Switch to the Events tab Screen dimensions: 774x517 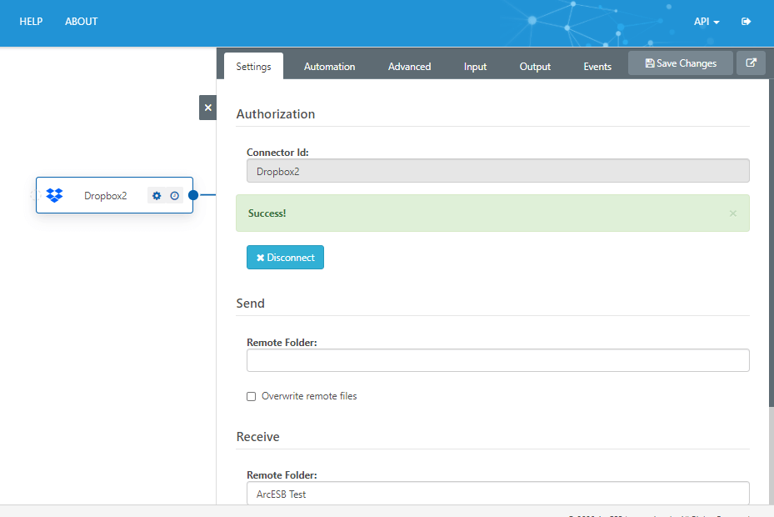point(597,66)
